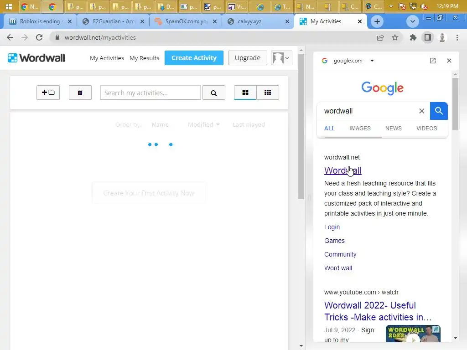
Task: Click the Create Activity button
Action: (x=194, y=58)
